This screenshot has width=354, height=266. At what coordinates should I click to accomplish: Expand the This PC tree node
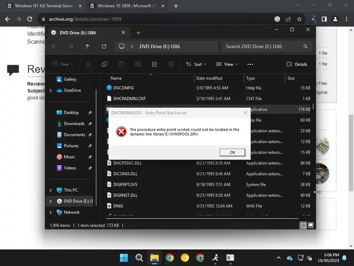coord(50,190)
